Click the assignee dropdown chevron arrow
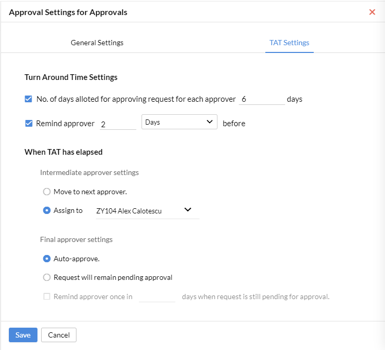This screenshot has height=350, width=385. (x=188, y=210)
